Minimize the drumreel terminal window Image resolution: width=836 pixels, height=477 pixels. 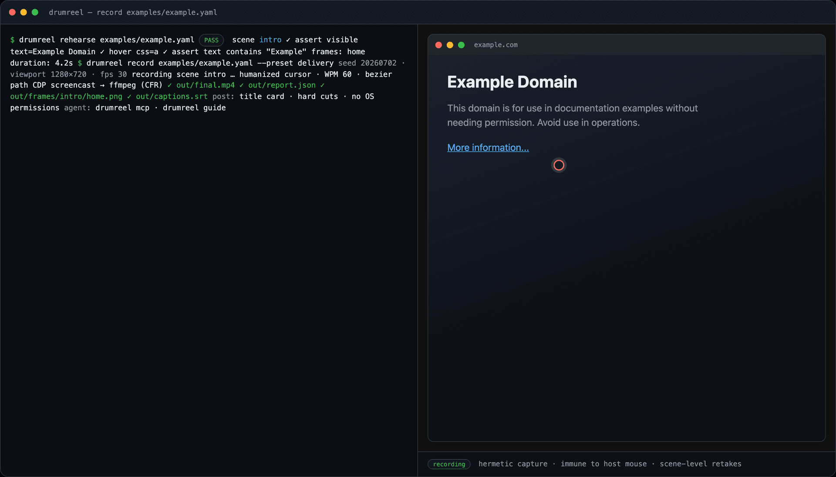tap(24, 12)
